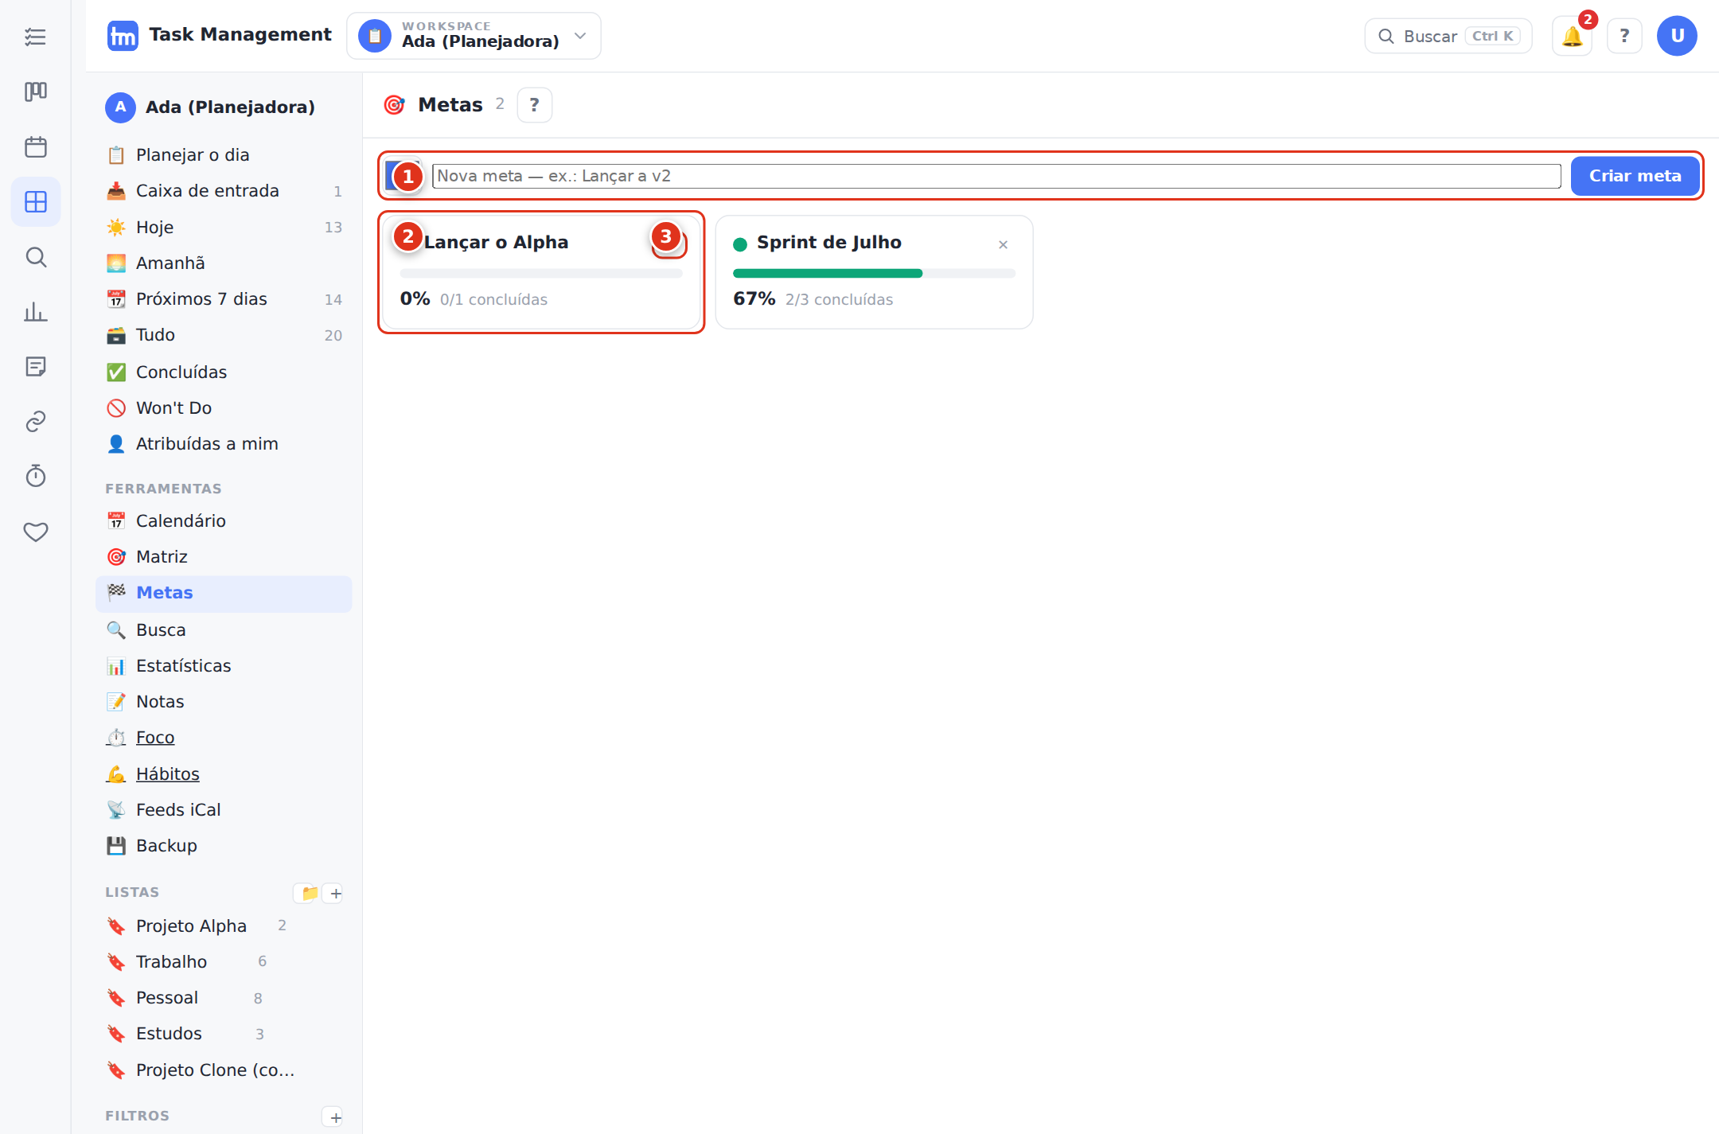Screen dimensions: 1719x1134
Task: Open the notes icon in left rail
Action: 36,367
